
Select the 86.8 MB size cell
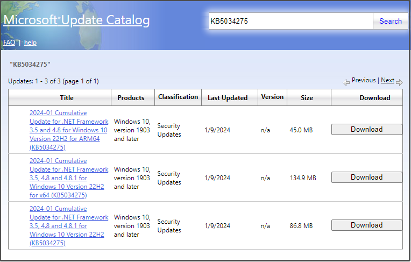(301, 226)
